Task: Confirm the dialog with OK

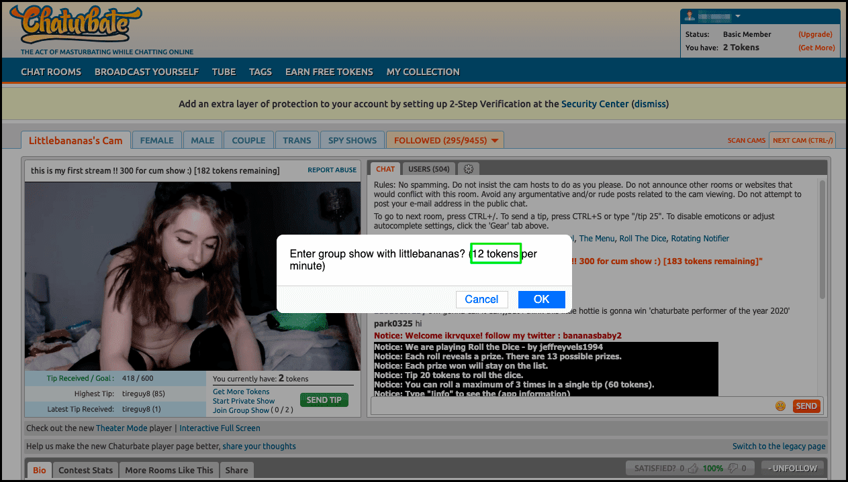Action: point(541,299)
